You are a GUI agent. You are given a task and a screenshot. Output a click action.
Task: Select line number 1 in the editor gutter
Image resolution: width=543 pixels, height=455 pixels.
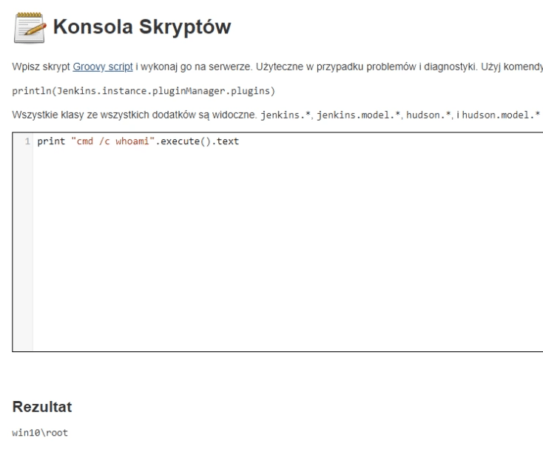pos(27,141)
